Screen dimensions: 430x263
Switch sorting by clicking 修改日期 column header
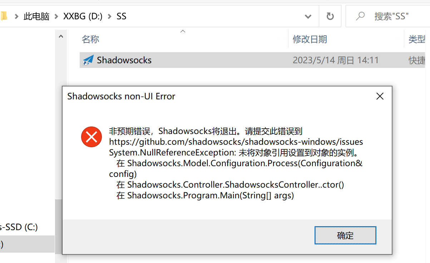310,39
